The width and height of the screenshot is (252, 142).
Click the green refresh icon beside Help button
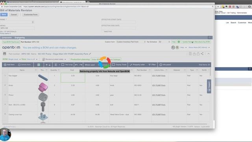tap(179, 42)
